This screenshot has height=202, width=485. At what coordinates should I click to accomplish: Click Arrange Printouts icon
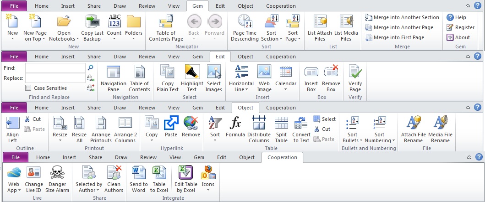101,123
